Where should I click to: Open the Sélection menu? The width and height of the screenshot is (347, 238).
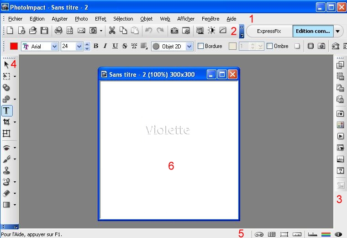pos(123,19)
